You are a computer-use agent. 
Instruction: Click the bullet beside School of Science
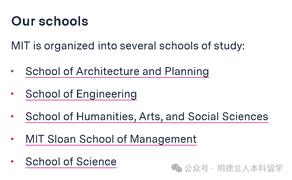(13, 162)
